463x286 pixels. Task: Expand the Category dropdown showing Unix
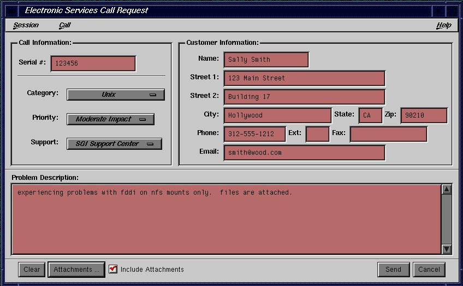coord(115,95)
